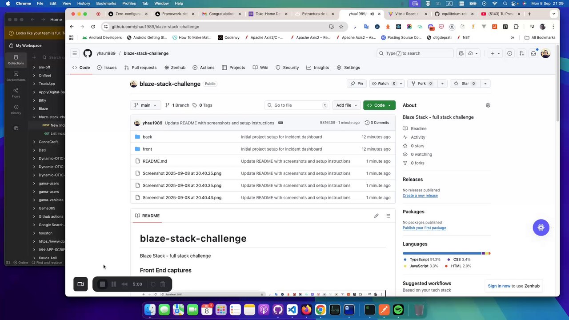Open Add file dropdown
569x320 pixels.
click(347, 105)
